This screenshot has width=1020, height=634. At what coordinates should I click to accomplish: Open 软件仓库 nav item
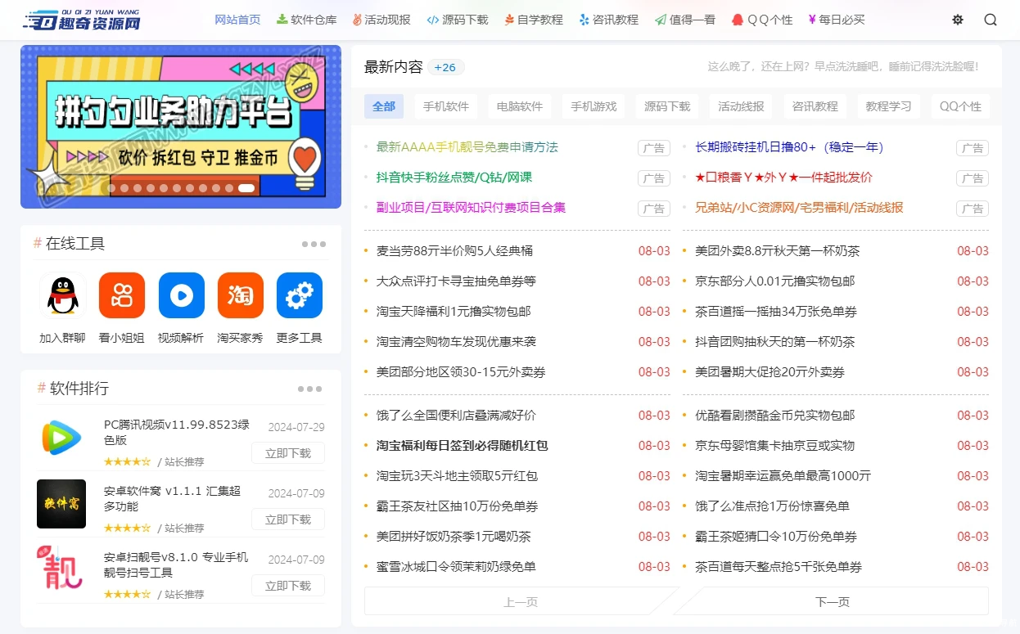307,20
